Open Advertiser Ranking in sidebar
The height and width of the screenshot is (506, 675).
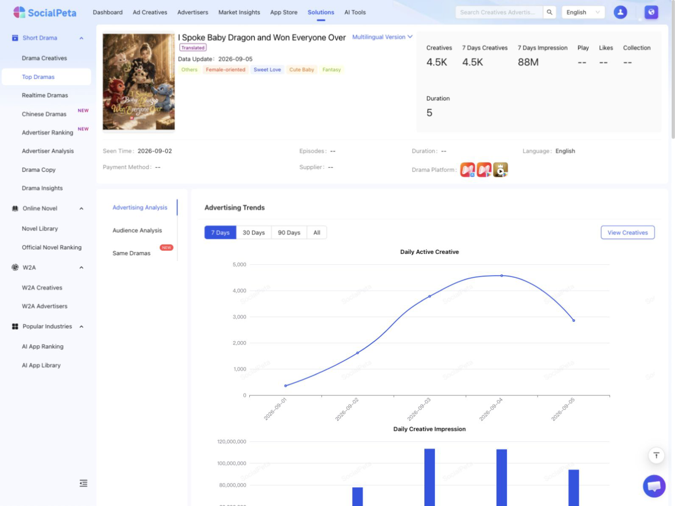click(x=47, y=132)
